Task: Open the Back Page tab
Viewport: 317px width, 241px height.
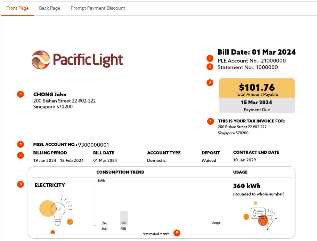Action: click(49, 8)
